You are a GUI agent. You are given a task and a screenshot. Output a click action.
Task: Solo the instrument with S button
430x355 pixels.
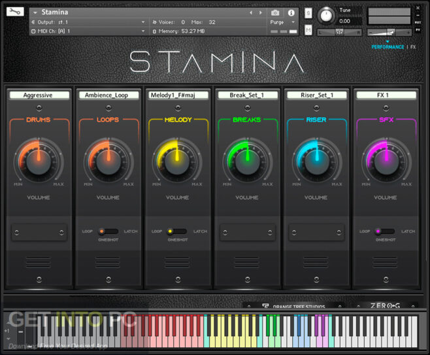[308, 13]
